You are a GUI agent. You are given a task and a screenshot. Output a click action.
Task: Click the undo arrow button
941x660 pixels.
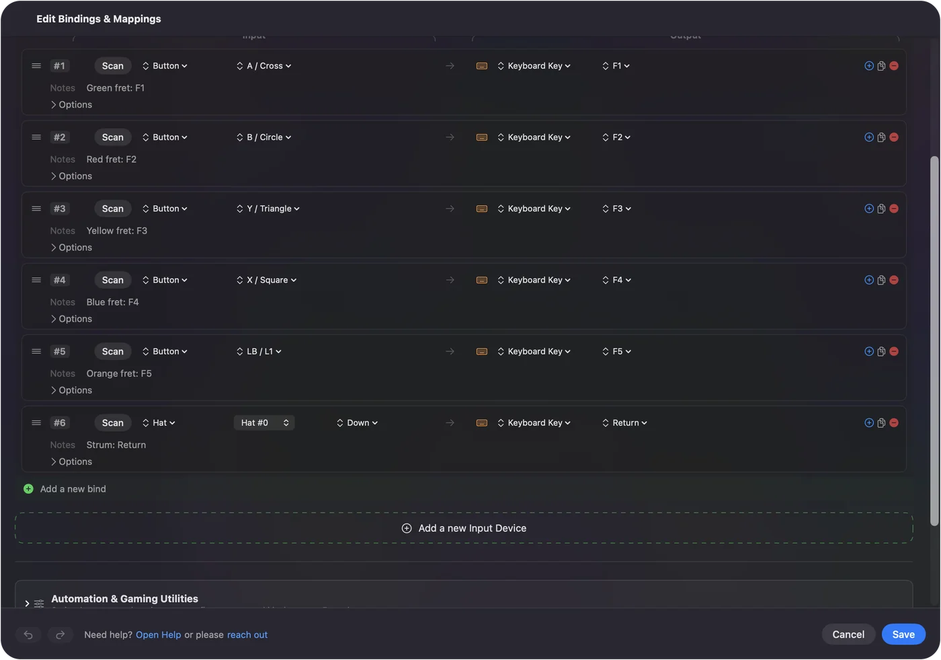click(x=28, y=634)
